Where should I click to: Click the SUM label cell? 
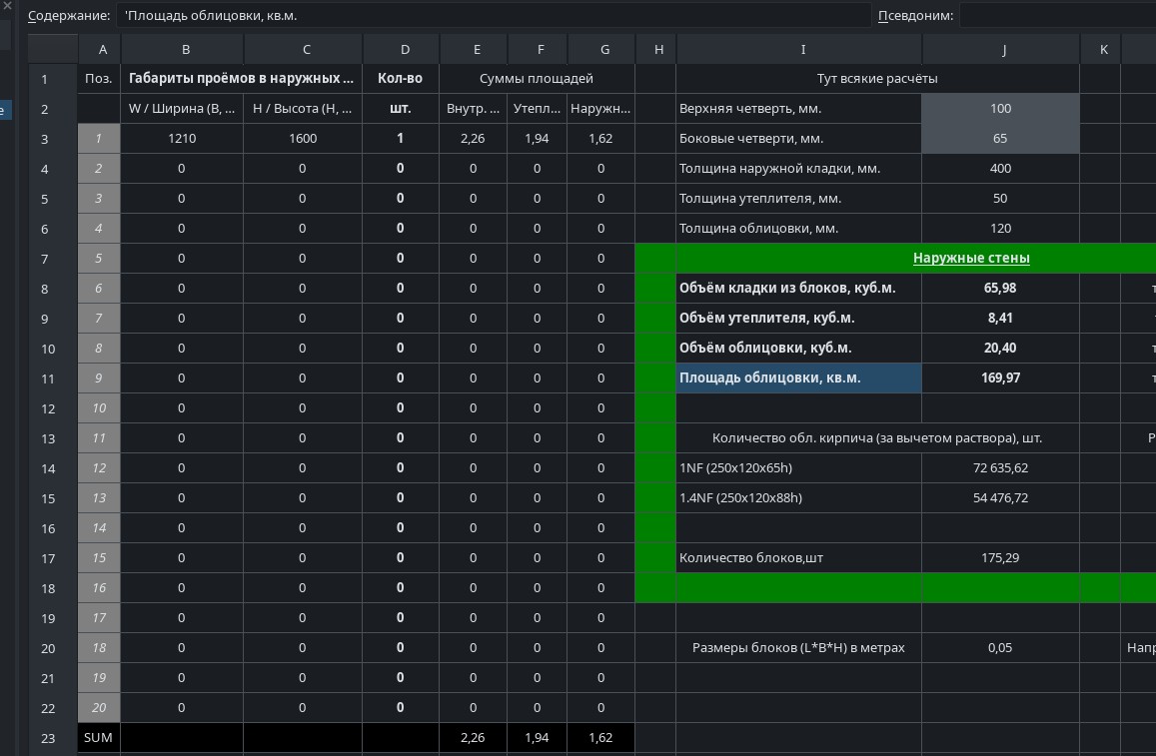click(99, 738)
